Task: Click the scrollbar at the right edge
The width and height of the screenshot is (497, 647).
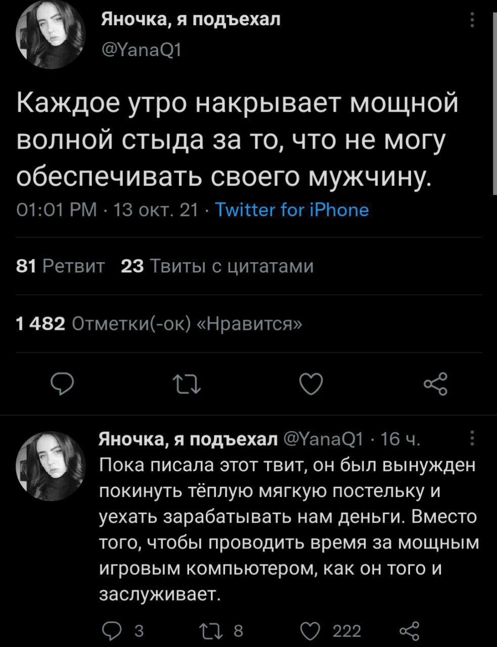Action: [x=494, y=101]
